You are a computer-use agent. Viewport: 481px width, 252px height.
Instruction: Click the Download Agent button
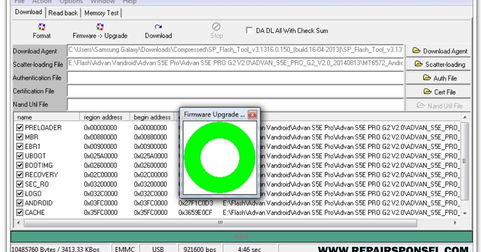click(439, 51)
